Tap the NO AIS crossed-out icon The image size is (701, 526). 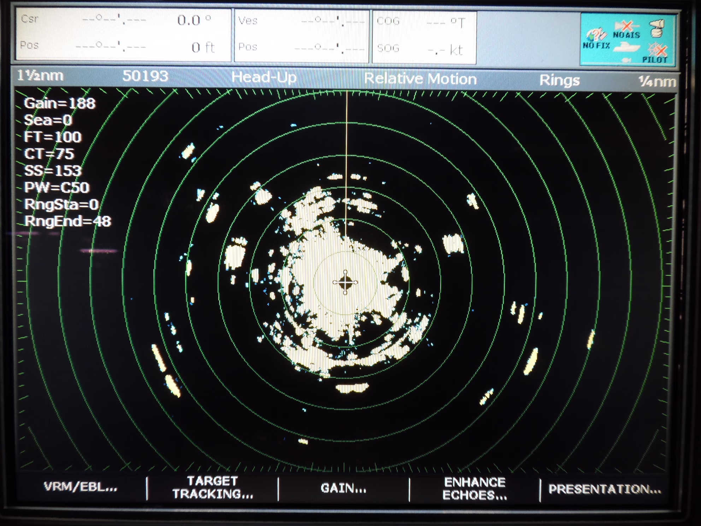point(626,30)
